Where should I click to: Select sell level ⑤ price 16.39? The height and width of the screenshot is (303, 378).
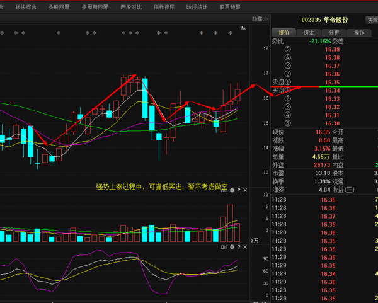pos(332,49)
